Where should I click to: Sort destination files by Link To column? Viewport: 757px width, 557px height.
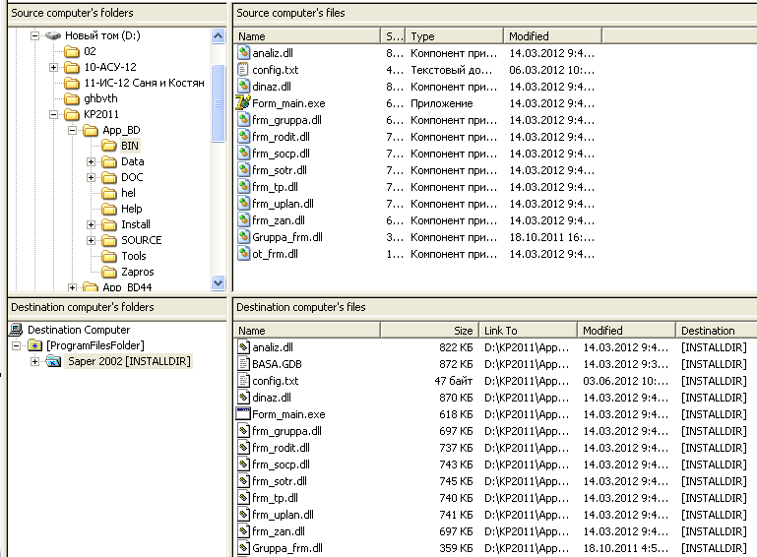[529, 331]
